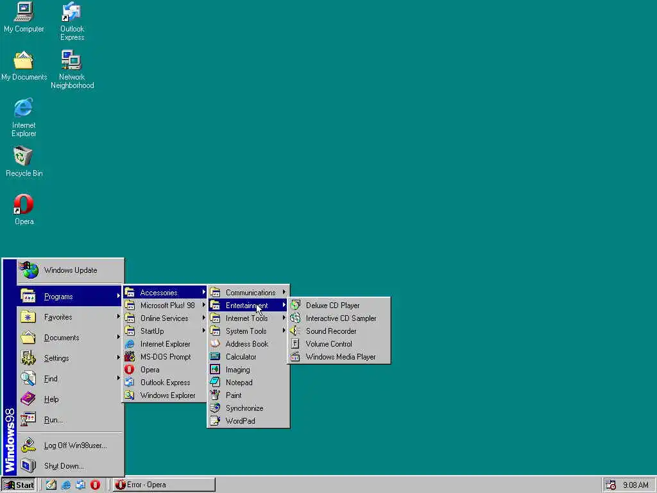Launch Opera from Programs menu
The image size is (657, 493).
(165, 370)
